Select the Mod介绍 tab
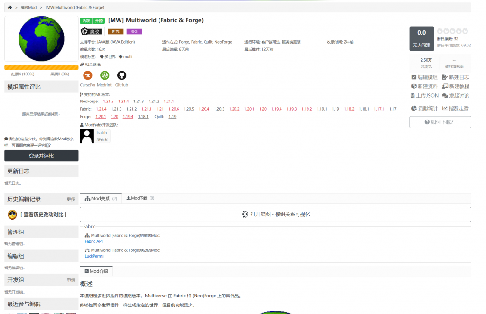Screen dimensions: 486x314 coord(96,271)
